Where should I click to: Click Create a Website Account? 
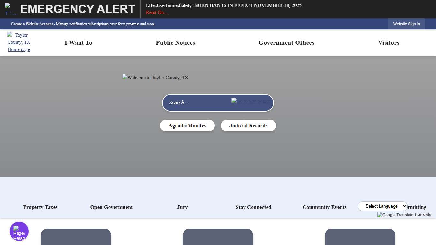tap(32, 24)
